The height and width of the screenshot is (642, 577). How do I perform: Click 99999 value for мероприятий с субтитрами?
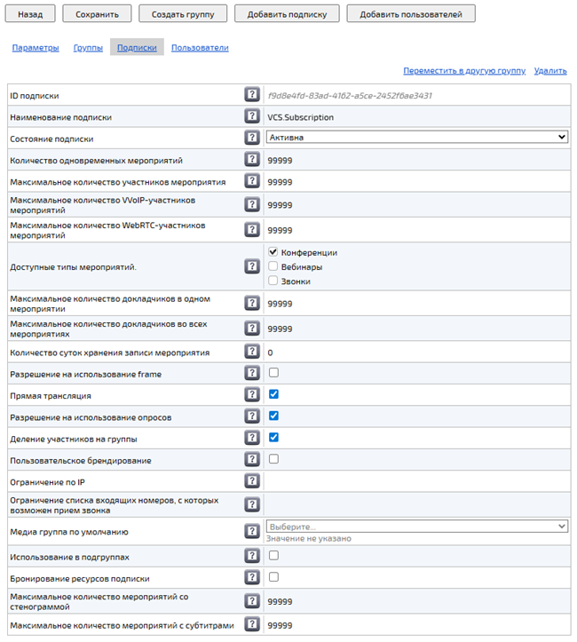click(280, 626)
